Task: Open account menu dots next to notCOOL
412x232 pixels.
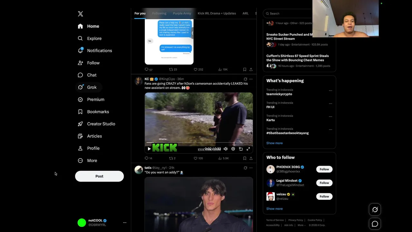Action: pyautogui.click(x=125, y=223)
